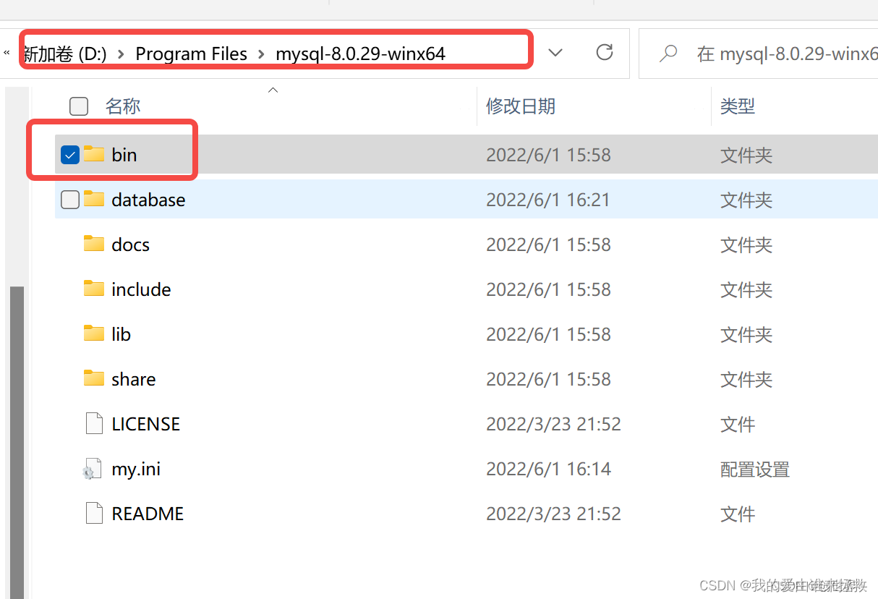Click date 2022/6/1 16:21 of database
878x599 pixels.
pos(548,200)
